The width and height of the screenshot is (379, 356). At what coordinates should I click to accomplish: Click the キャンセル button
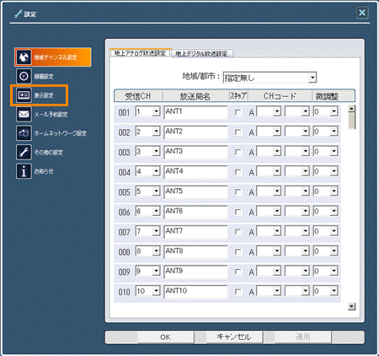[234, 337]
